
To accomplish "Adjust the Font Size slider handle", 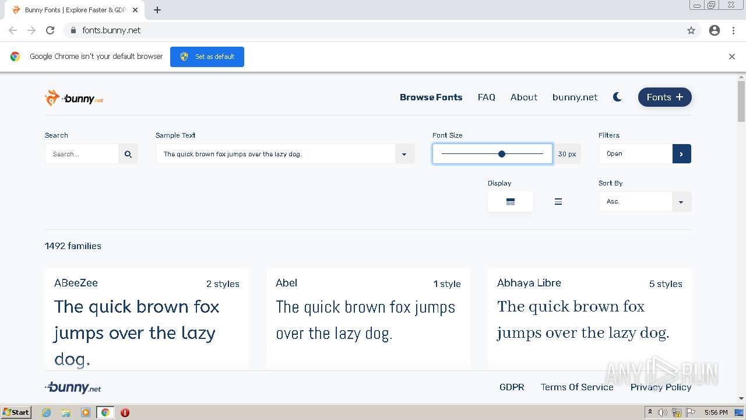I will coord(502,154).
